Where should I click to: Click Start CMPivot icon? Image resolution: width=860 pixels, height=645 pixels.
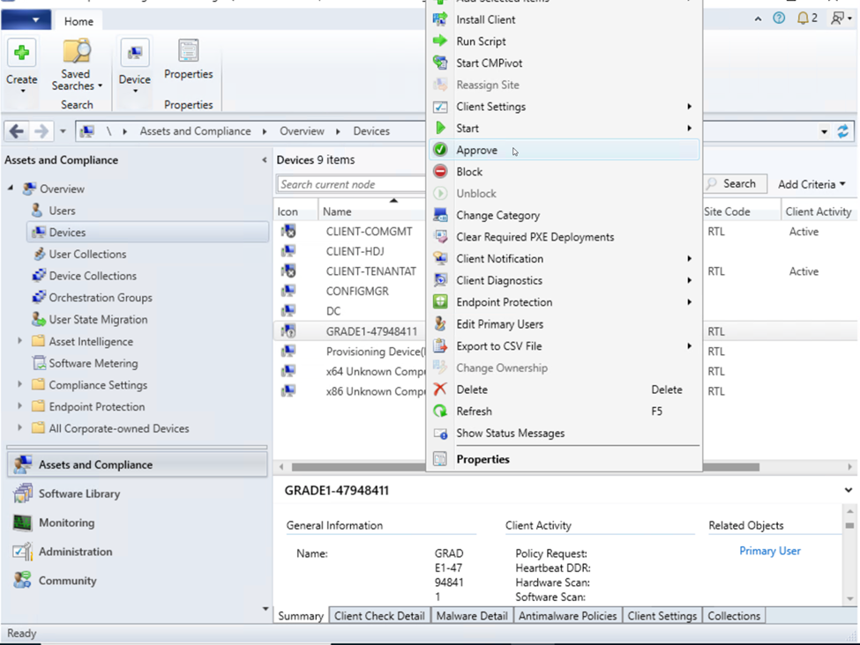coord(440,63)
